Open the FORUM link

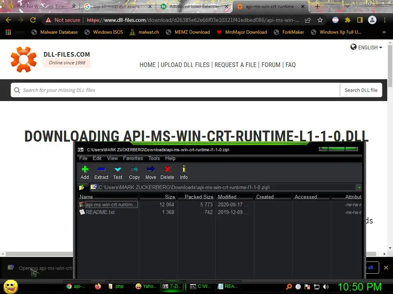[x=271, y=65]
